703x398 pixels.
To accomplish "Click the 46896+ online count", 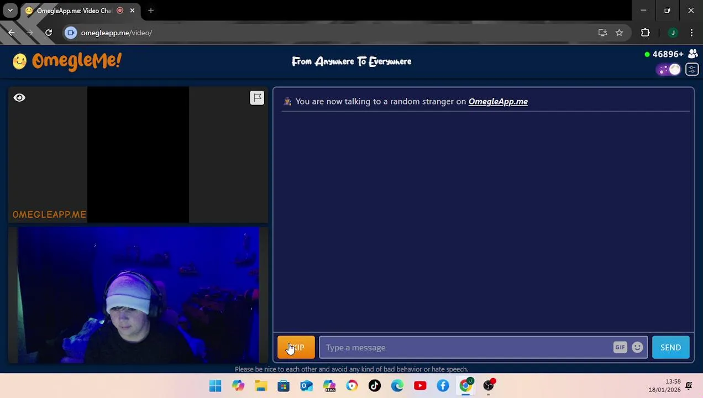I will point(668,54).
